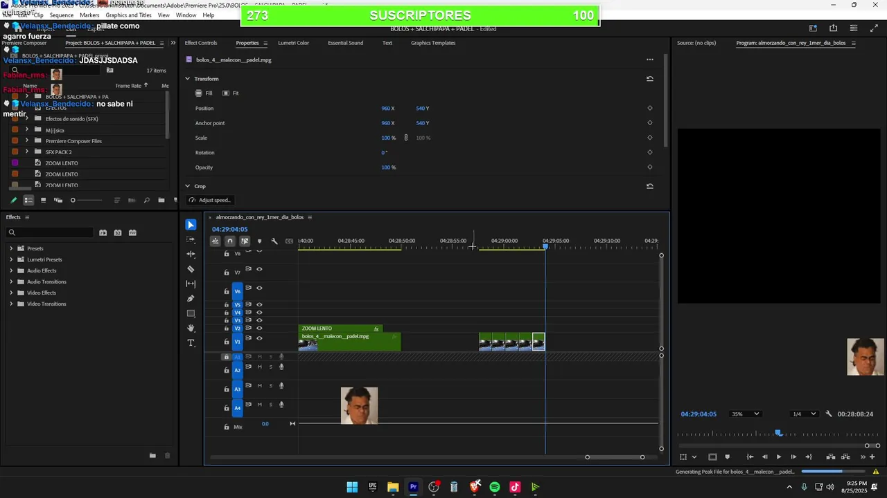Viewport: 887px width, 498px height.
Task: Expand Video Transitions folder
Action: pyautogui.click(x=11, y=304)
